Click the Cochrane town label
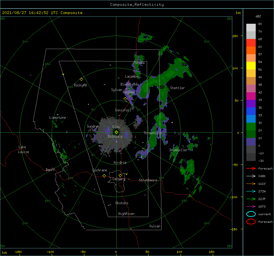 click(x=100, y=170)
